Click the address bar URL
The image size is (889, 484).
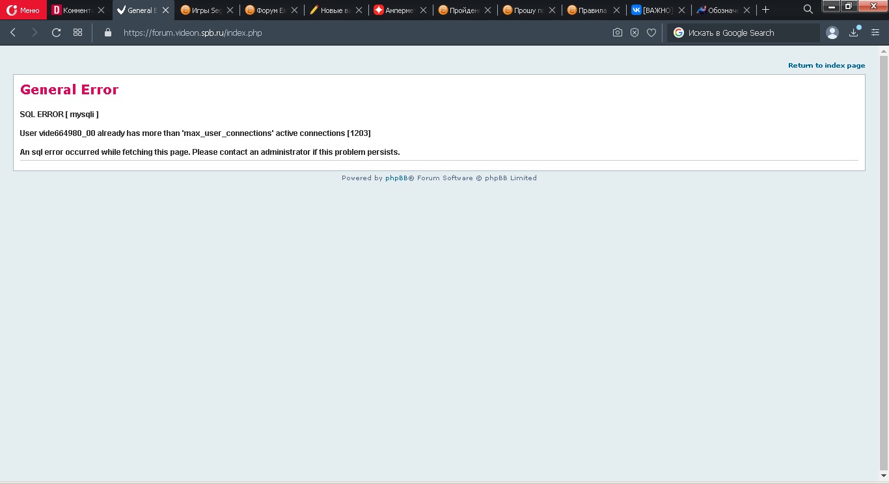[193, 33]
